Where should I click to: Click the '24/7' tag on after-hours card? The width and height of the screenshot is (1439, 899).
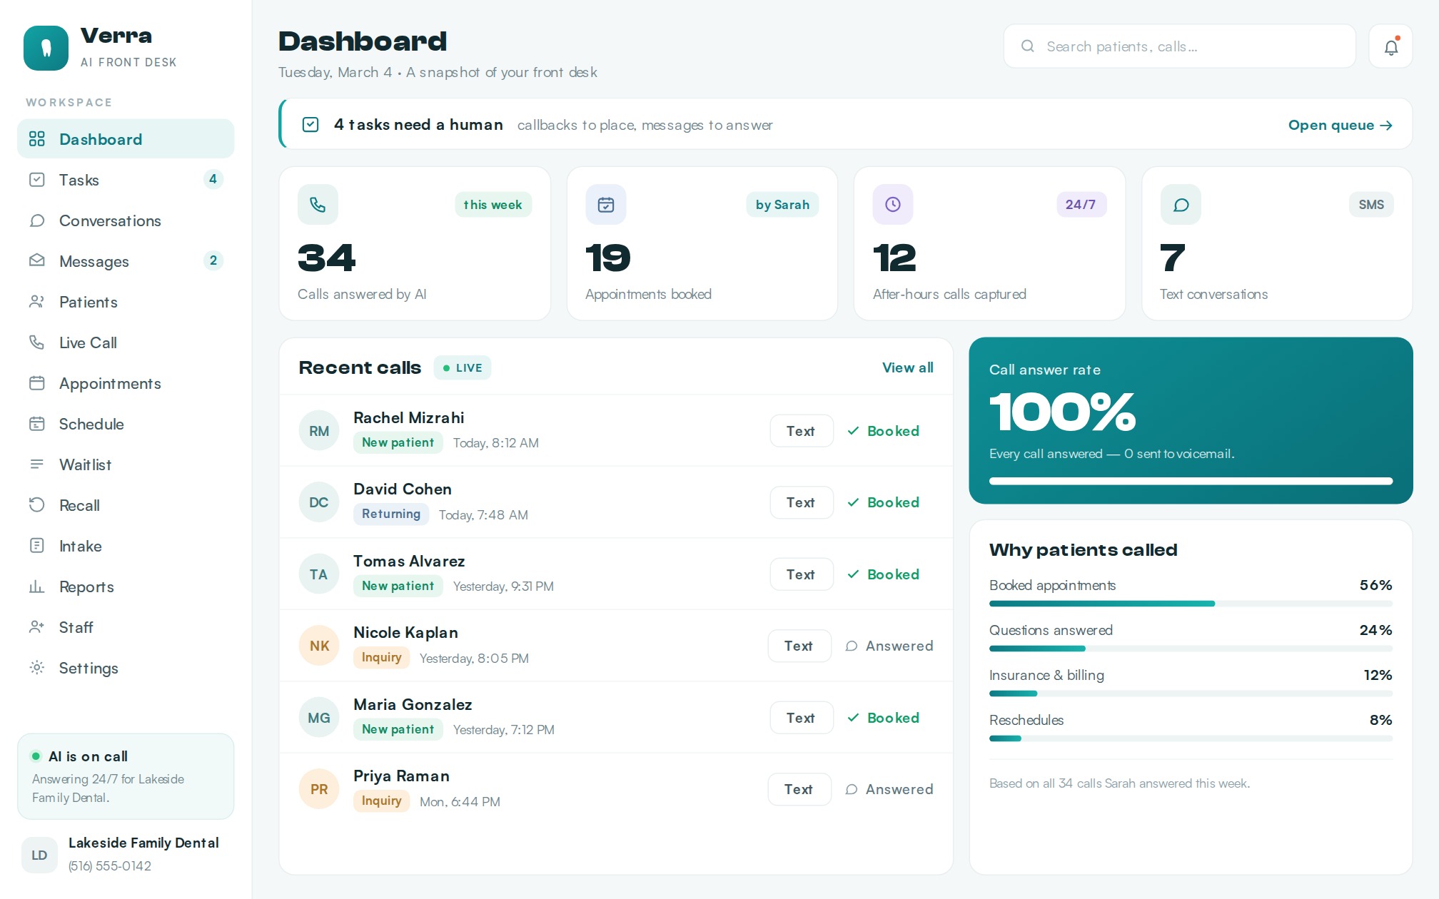1081,205
